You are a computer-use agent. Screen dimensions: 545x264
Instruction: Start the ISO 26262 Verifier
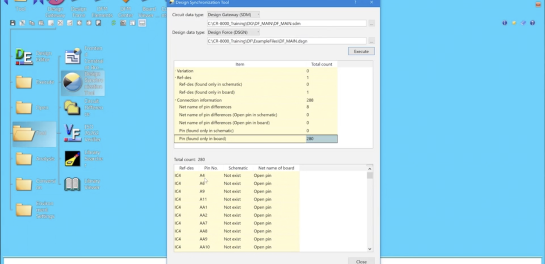click(72, 133)
